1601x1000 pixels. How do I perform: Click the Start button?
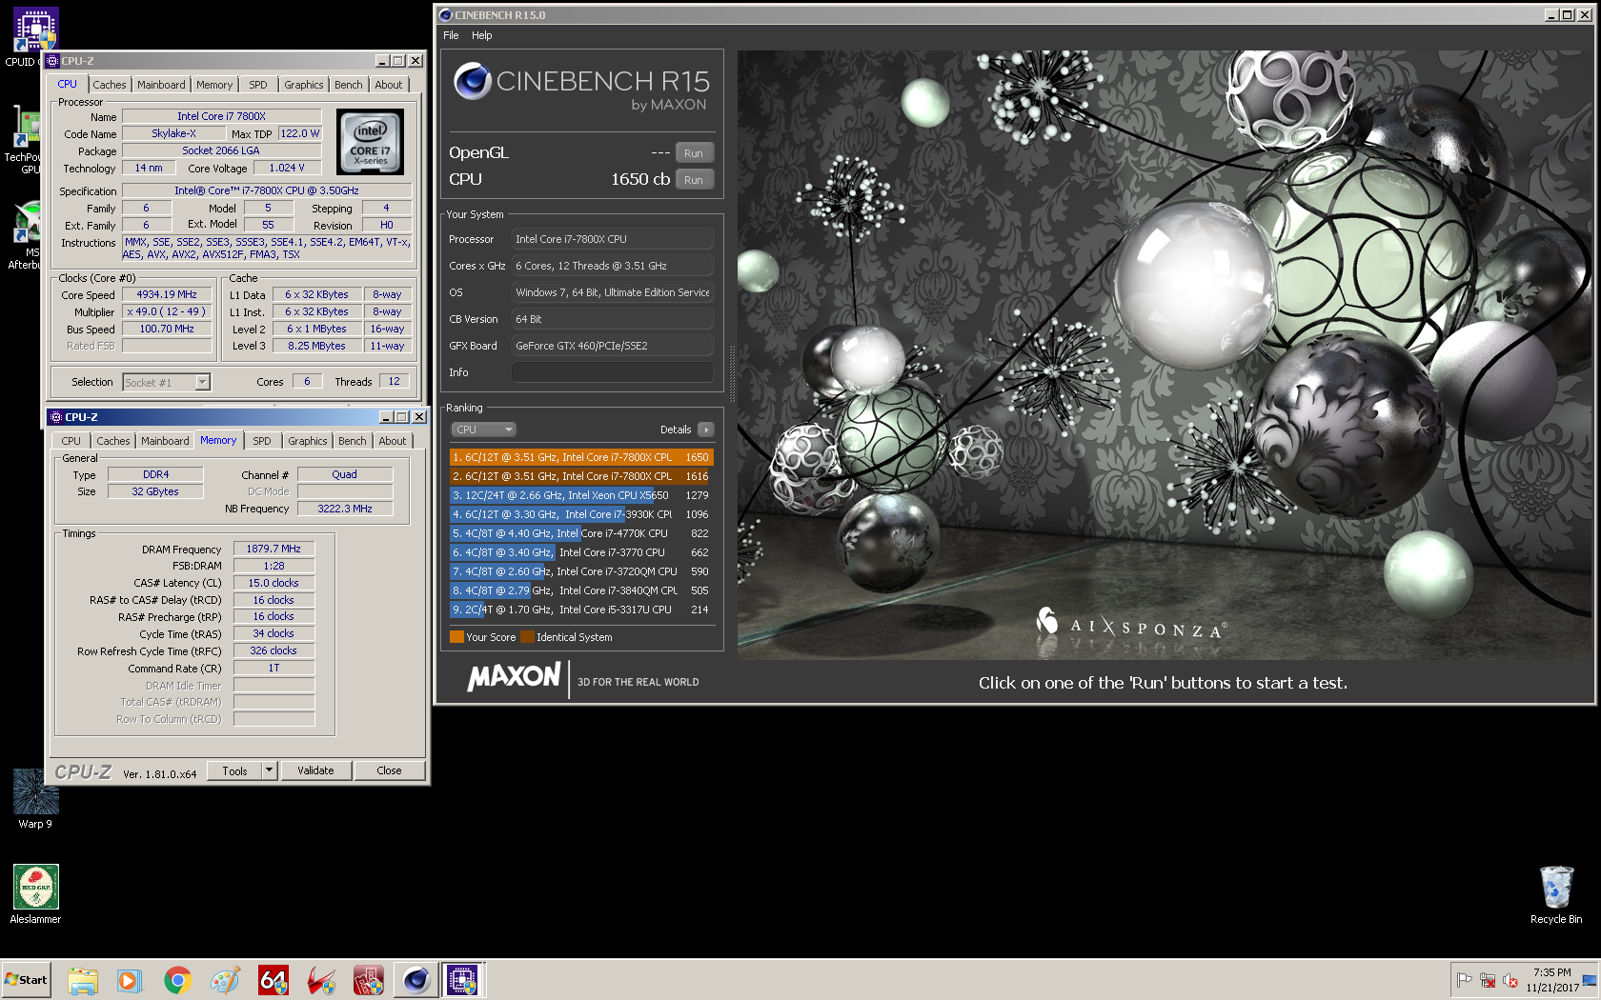tap(27, 980)
